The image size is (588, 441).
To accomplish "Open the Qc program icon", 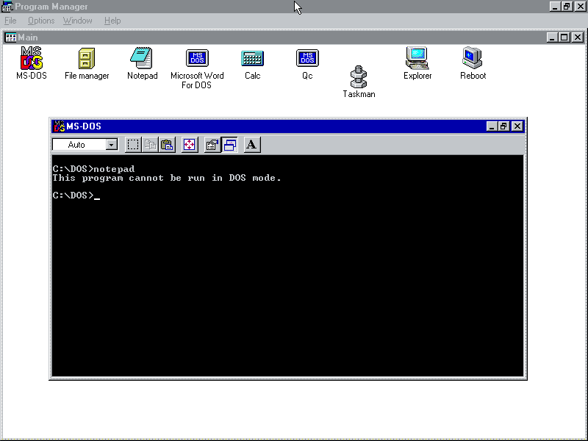I will (307, 59).
